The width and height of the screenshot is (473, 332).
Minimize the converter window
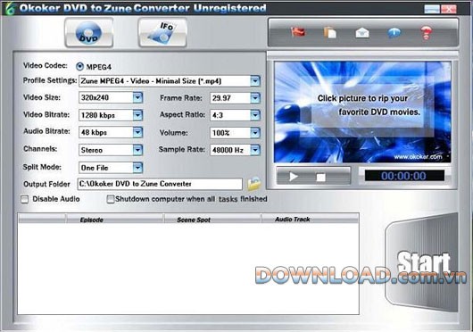(x=432, y=8)
